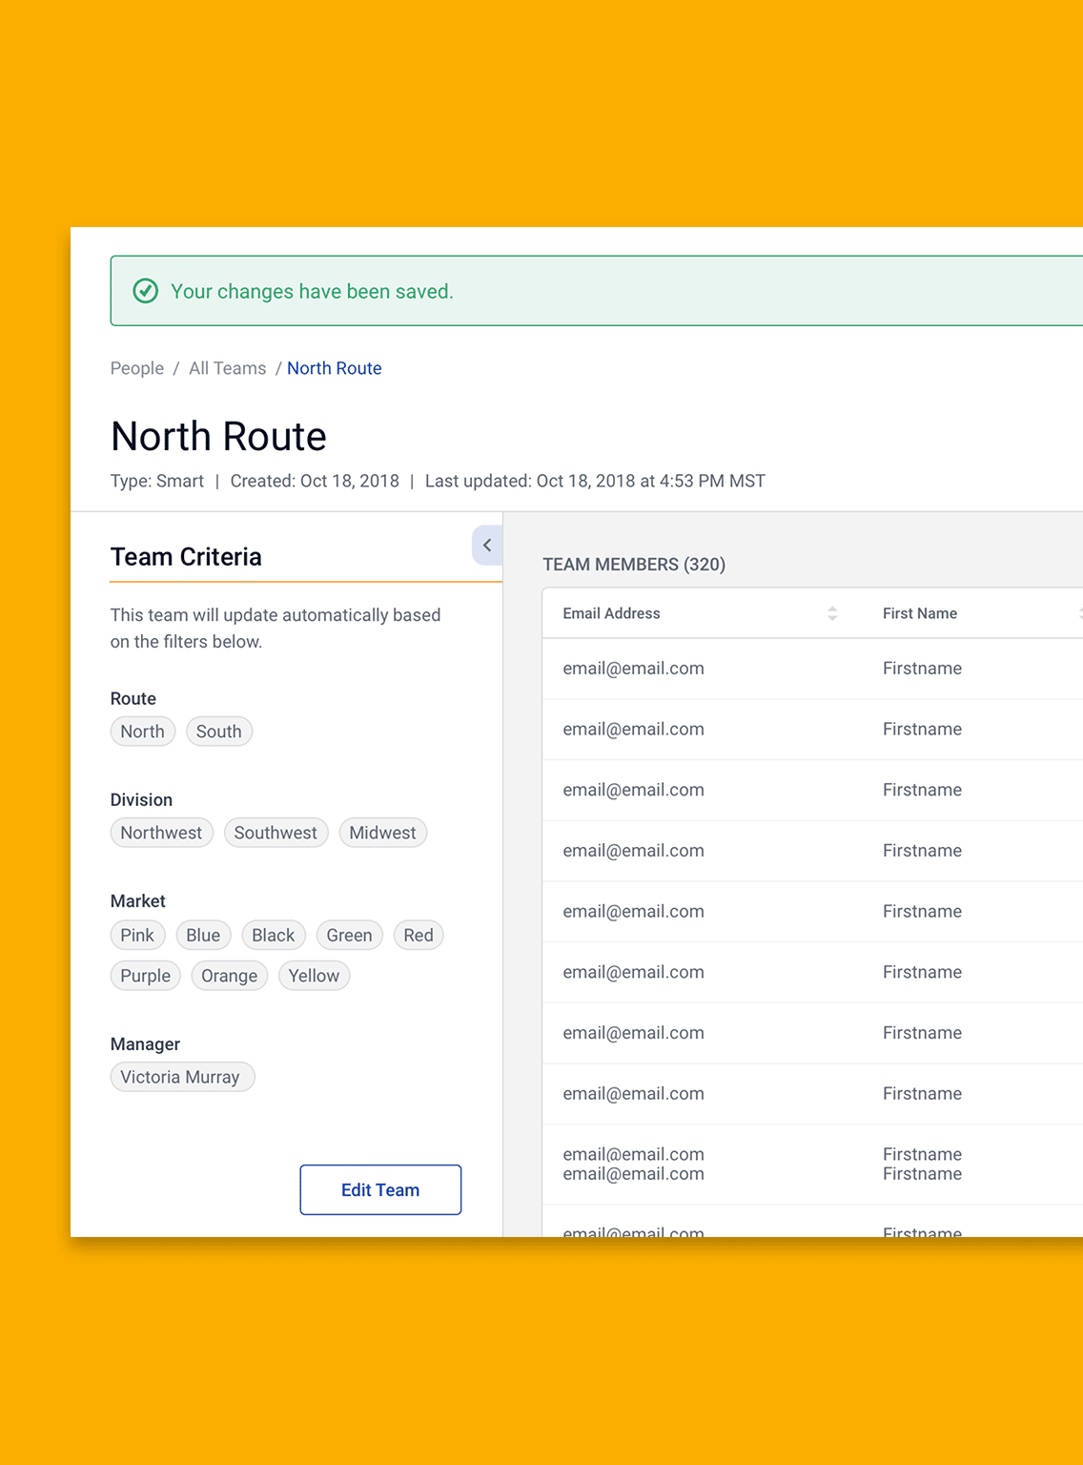
Task: Click the 'Type: Smart' label
Action: [x=157, y=482]
